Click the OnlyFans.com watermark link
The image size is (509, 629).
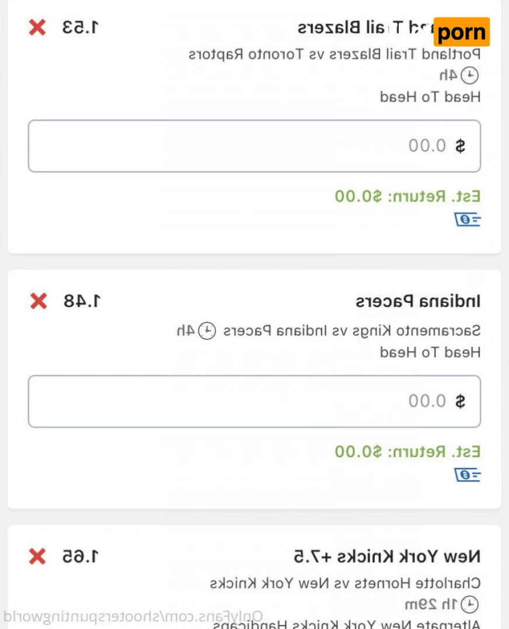click(x=133, y=616)
